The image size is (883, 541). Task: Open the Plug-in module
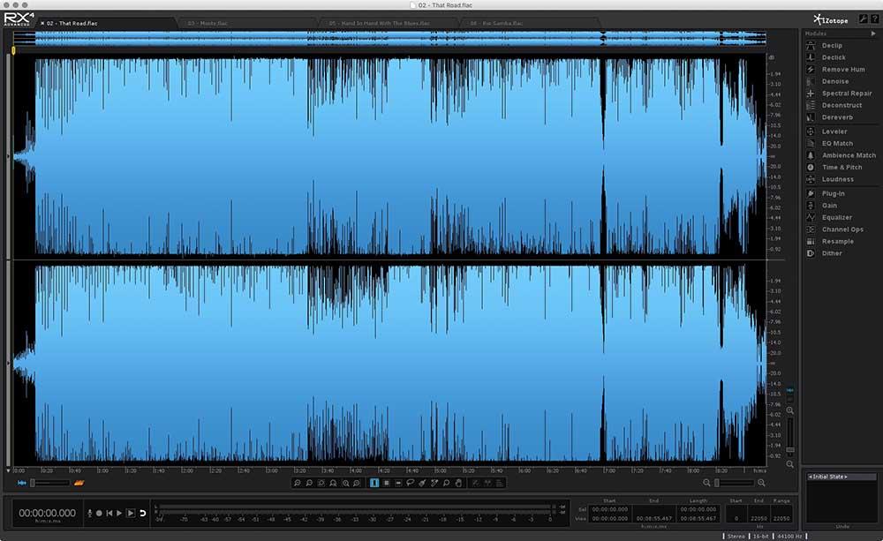pos(833,193)
